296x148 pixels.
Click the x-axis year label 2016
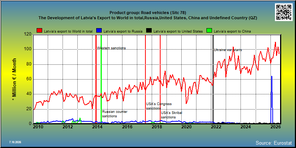pyautogui.click(x=127, y=127)
